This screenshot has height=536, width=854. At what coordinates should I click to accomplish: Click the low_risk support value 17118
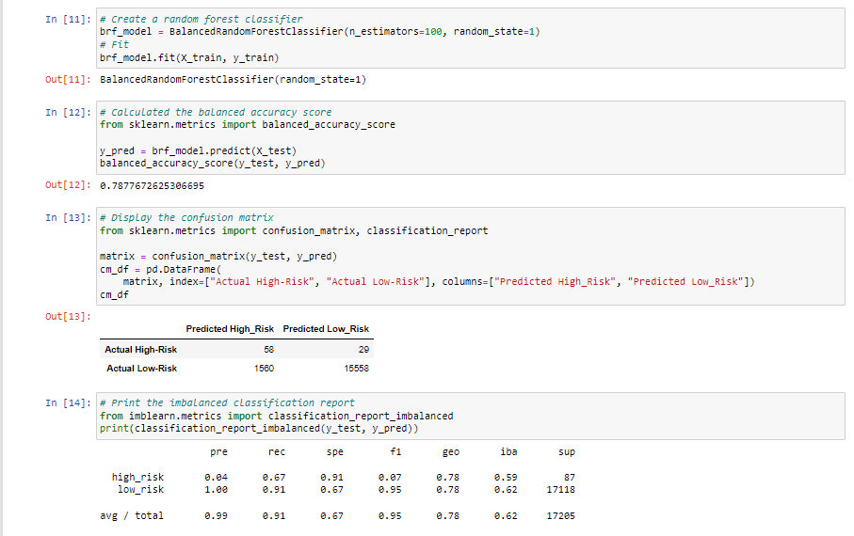coord(561,490)
